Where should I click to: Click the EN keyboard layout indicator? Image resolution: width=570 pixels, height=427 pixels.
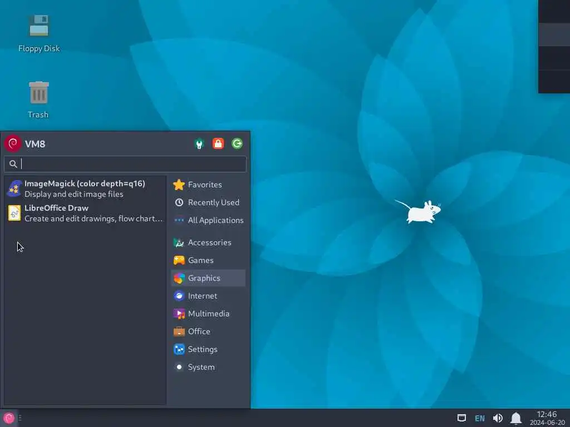coord(480,418)
